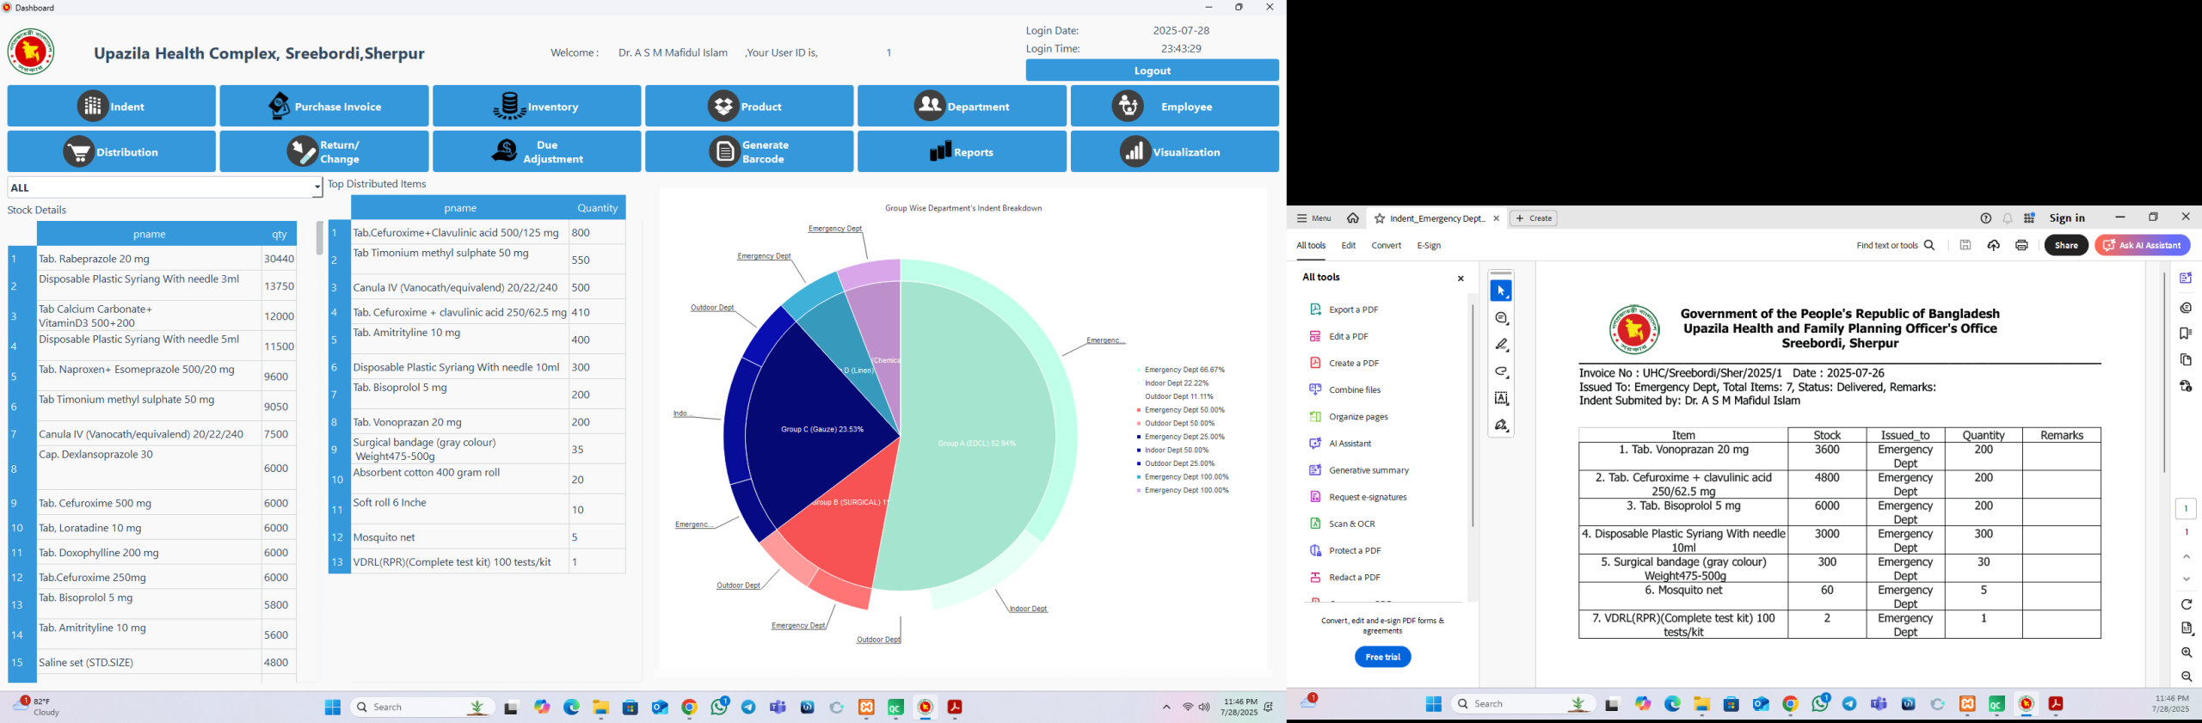Choose the Highlight pen tool in Acrobat
This screenshot has height=723, width=2202.
[x=1501, y=345]
